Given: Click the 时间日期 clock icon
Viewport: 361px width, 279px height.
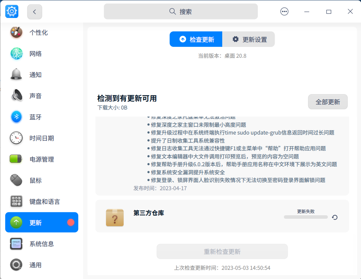Looking at the screenshot, I should click(16, 138).
